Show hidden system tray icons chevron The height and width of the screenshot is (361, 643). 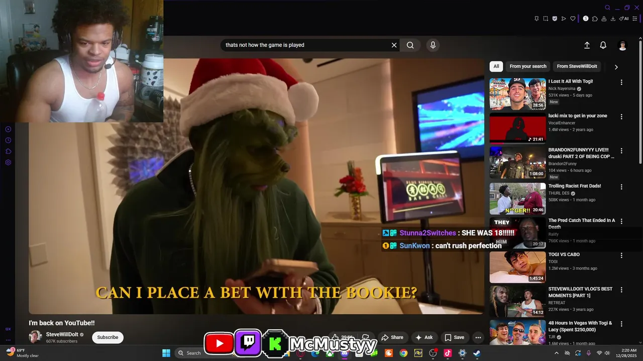pyautogui.click(x=556, y=353)
